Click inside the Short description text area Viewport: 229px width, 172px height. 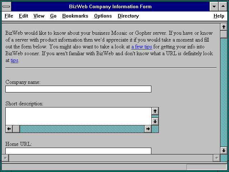(78, 116)
